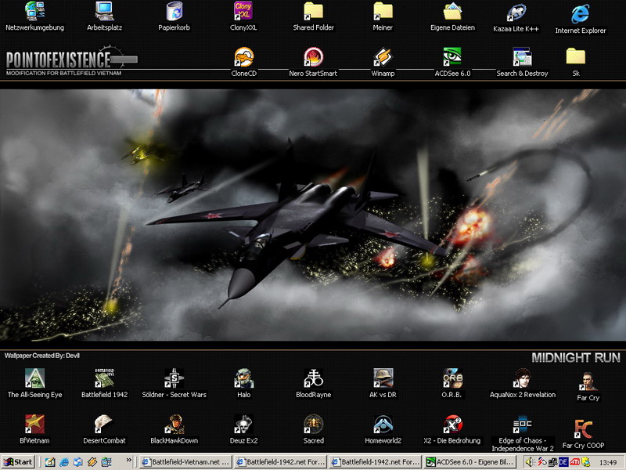
Task: Switch to the Battlefield-Vietnam.net taskbar window
Action: 185,462
